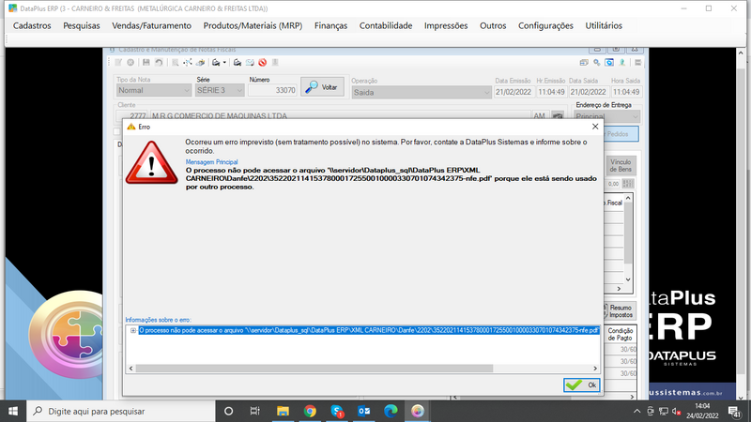Click the new note icon in toolbar
Screen dimensions: 751x422
(118, 62)
